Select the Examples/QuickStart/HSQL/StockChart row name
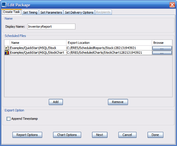This screenshot has width=177, height=146. (37, 53)
